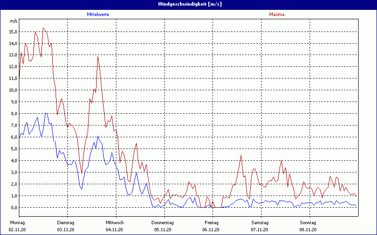The width and height of the screenshot is (377, 235).
Task: Select the 03.11.20 date label
Action: [x=66, y=230]
